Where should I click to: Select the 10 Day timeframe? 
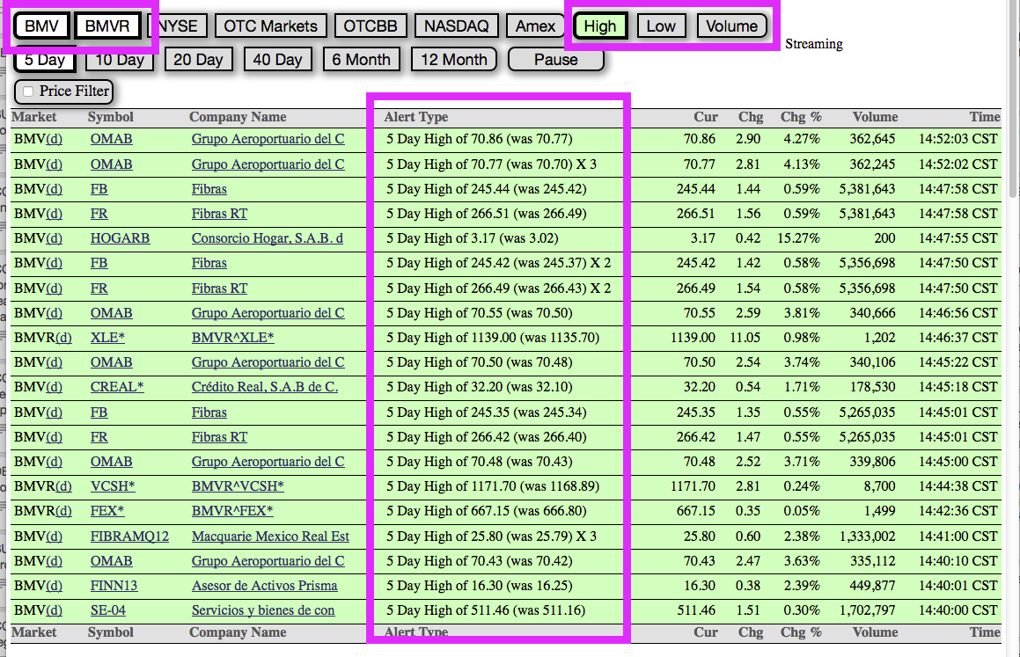[x=120, y=59]
